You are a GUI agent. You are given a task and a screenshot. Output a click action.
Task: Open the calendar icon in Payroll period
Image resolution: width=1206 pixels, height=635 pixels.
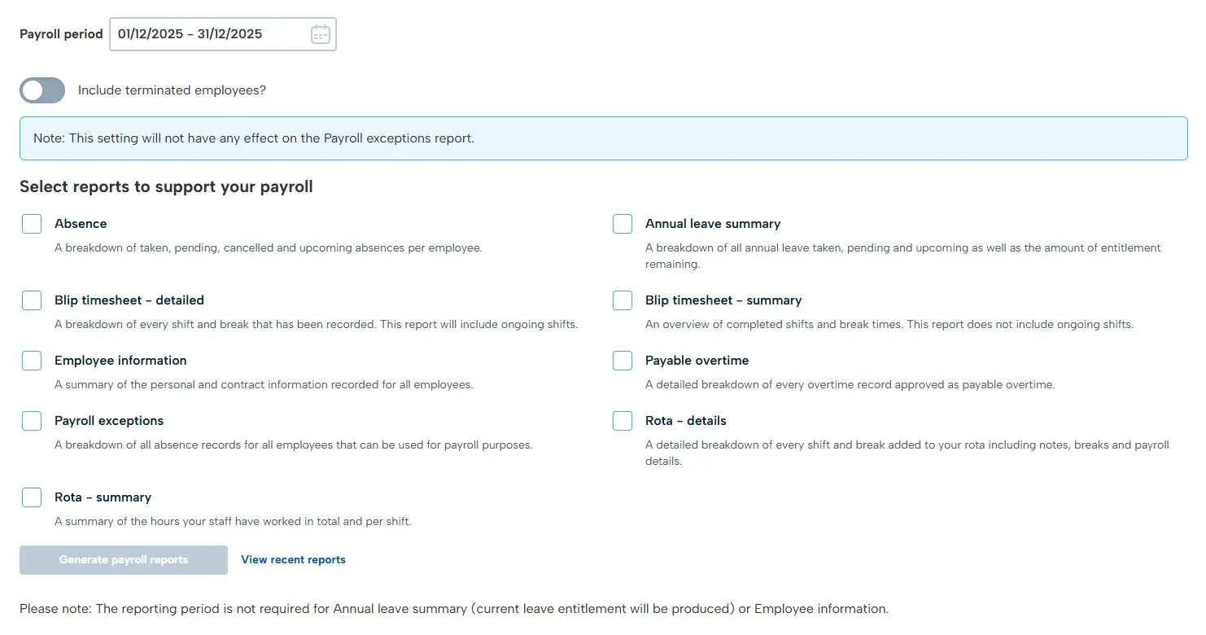[320, 34]
